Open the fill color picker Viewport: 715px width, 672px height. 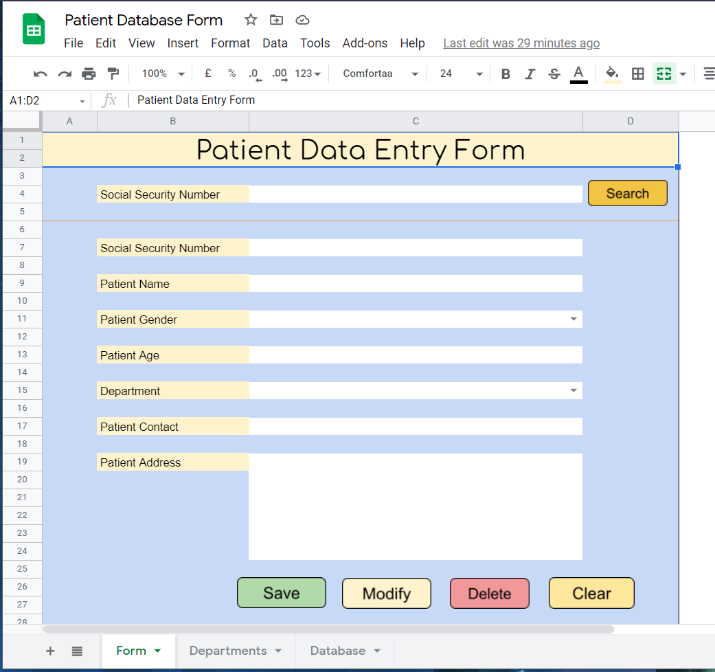click(x=611, y=73)
